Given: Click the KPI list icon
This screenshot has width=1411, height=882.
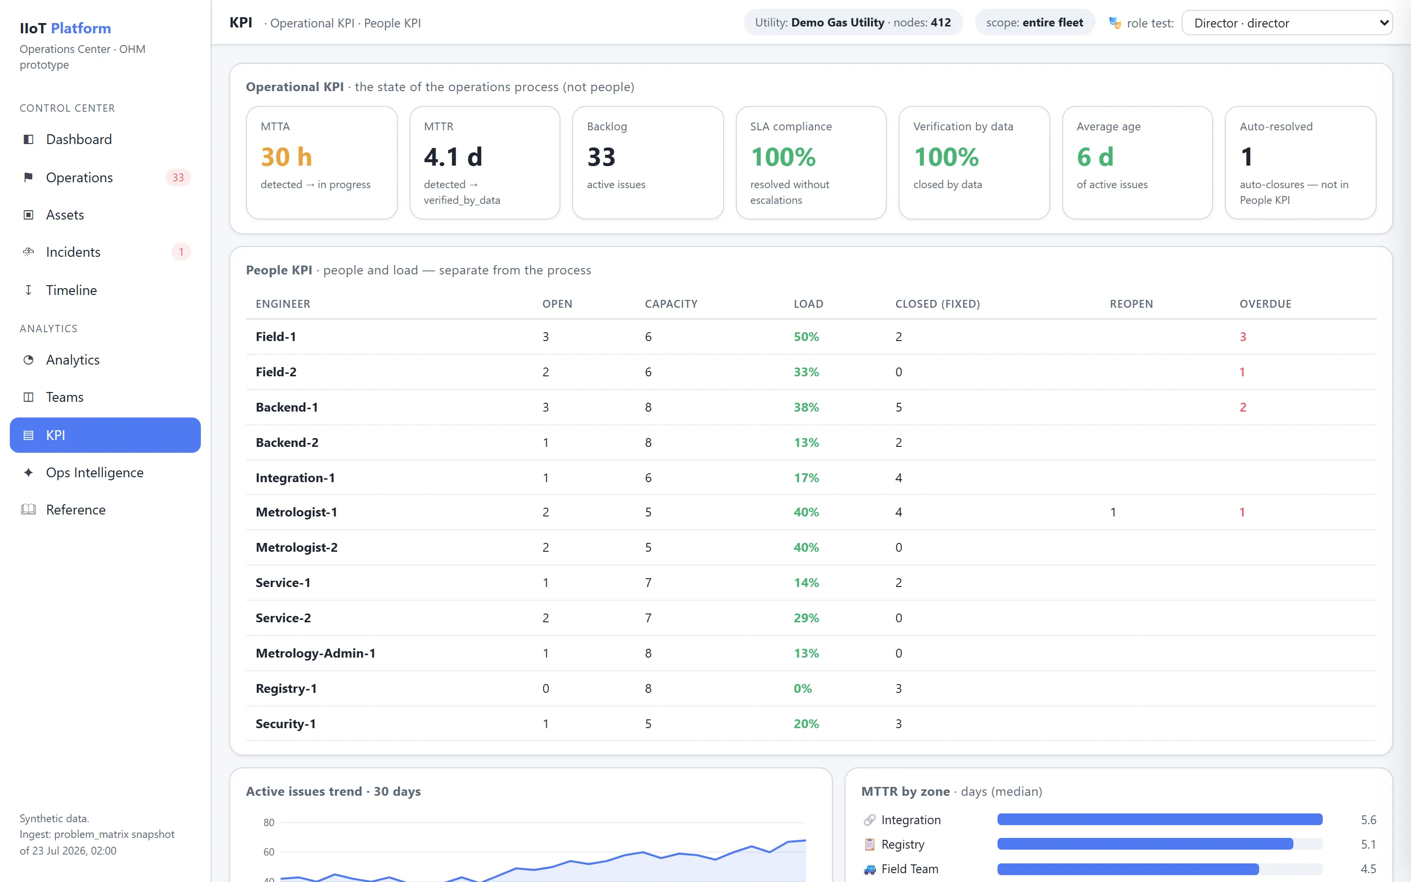Looking at the screenshot, I should [28, 435].
